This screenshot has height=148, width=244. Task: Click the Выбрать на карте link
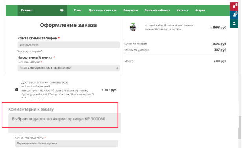pos(32,98)
